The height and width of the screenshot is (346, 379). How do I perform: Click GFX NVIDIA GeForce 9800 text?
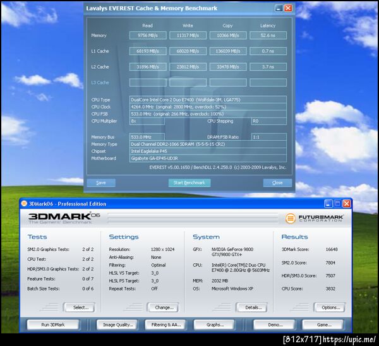[x=232, y=252]
